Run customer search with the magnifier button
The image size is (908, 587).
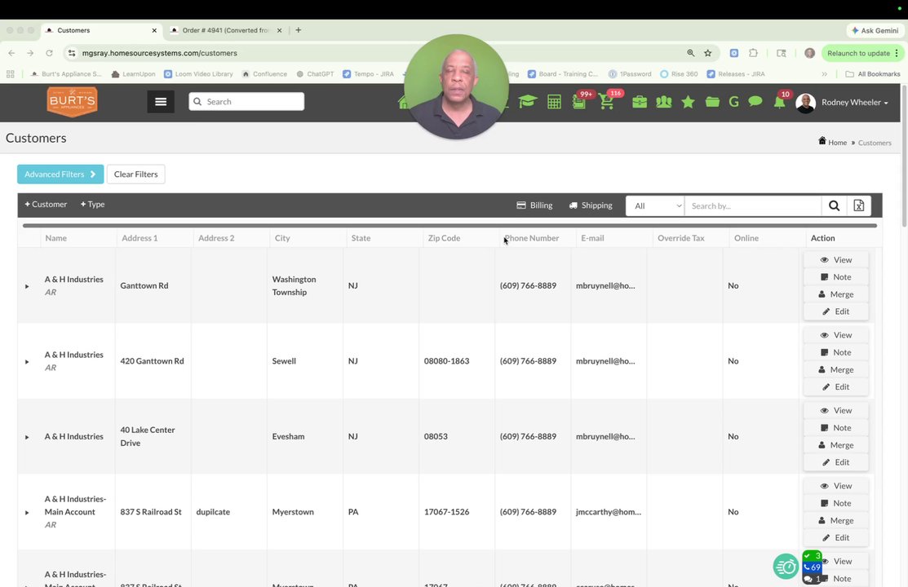(834, 205)
